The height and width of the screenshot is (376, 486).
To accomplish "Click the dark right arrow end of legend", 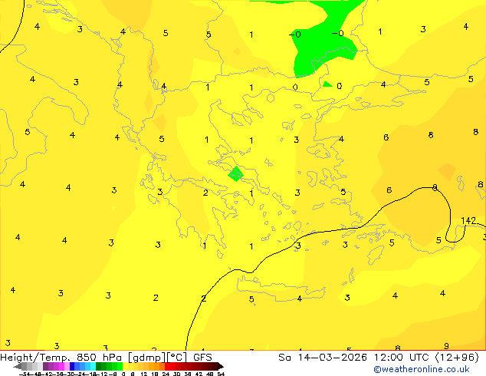I will (221, 366).
